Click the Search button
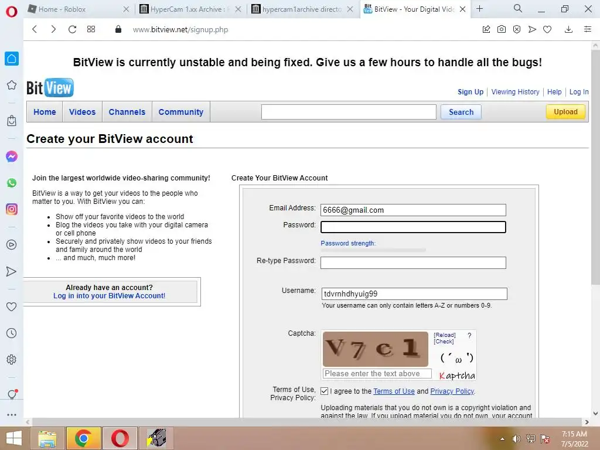The width and height of the screenshot is (600, 450). pos(461,112)
